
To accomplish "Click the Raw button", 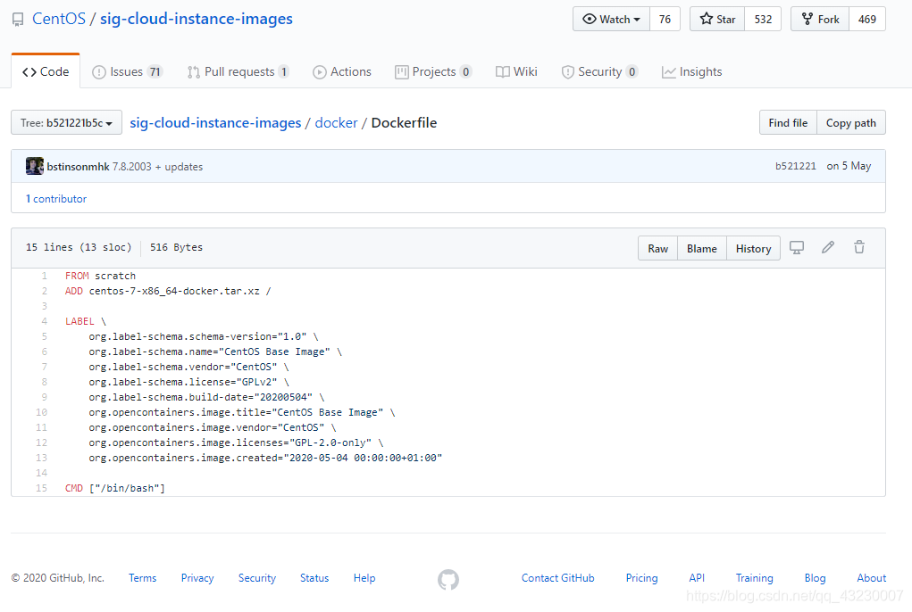I will tap(657, 249).
